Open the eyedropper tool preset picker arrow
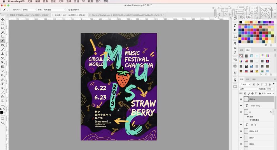The image size is (277, 150). point(8,10)
